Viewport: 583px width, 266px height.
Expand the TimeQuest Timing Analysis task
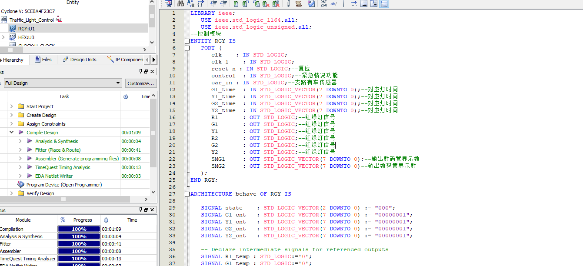[x=20, y=167]
